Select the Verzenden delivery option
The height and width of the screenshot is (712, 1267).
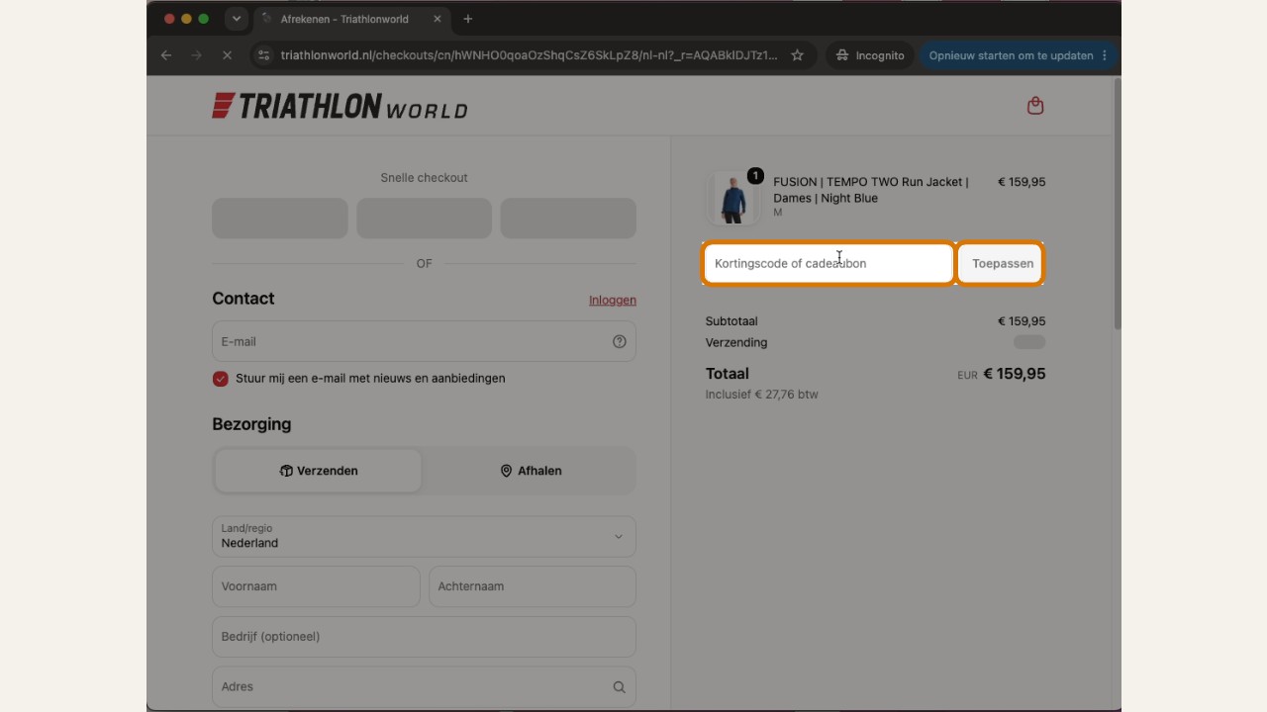pos(319,471)
